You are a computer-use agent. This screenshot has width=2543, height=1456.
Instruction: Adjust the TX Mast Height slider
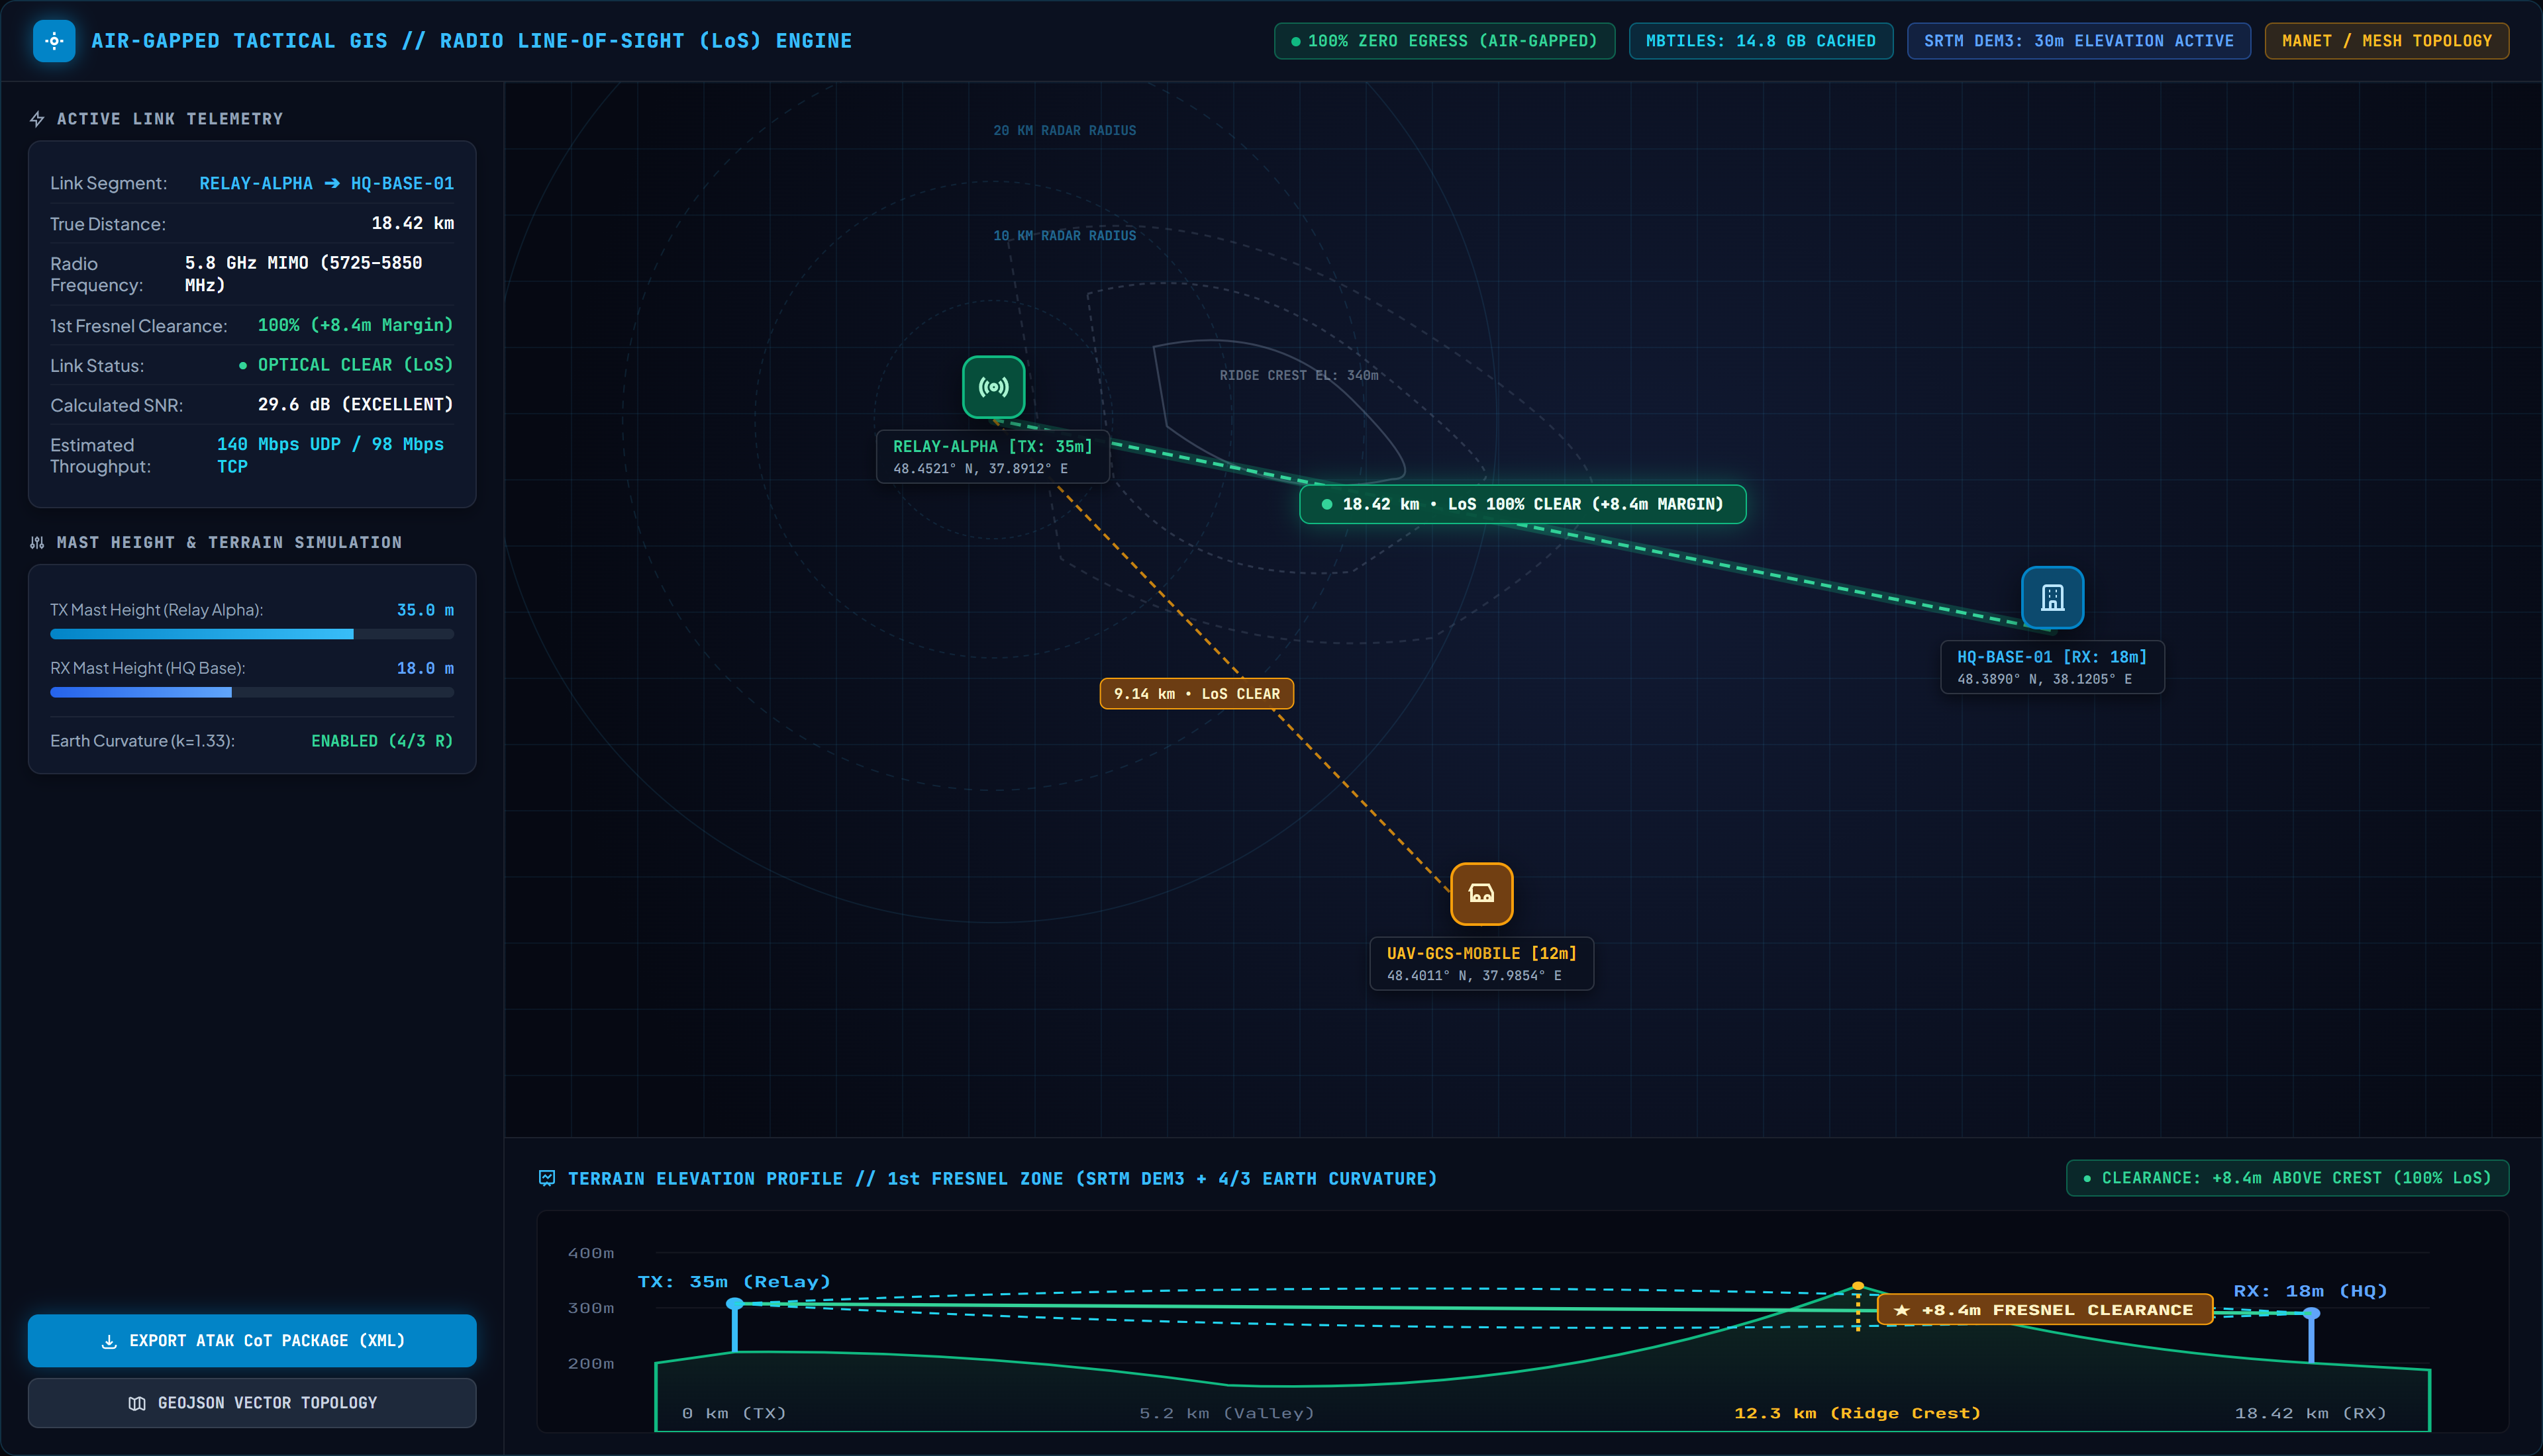click(252, 634)
